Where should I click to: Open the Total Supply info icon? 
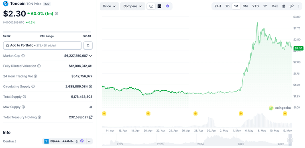click(24, 97)
